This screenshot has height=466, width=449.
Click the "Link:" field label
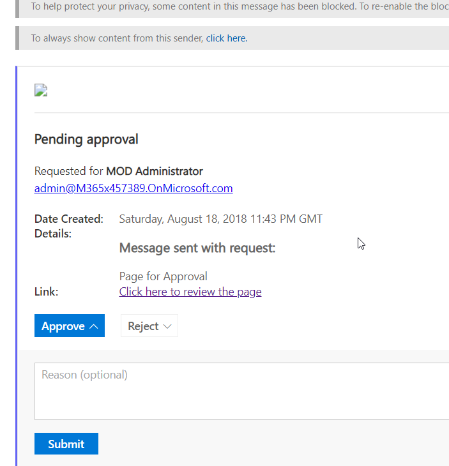pyautogui.click(x=47, y=292)
